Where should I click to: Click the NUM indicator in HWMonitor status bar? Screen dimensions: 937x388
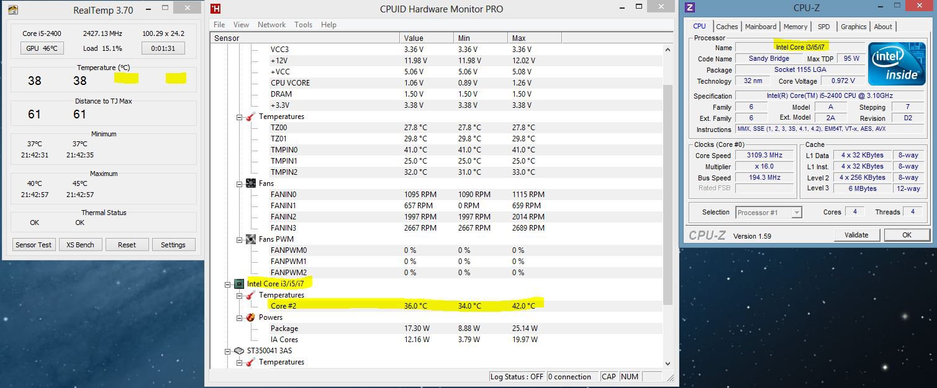click(x=630, y=376)
